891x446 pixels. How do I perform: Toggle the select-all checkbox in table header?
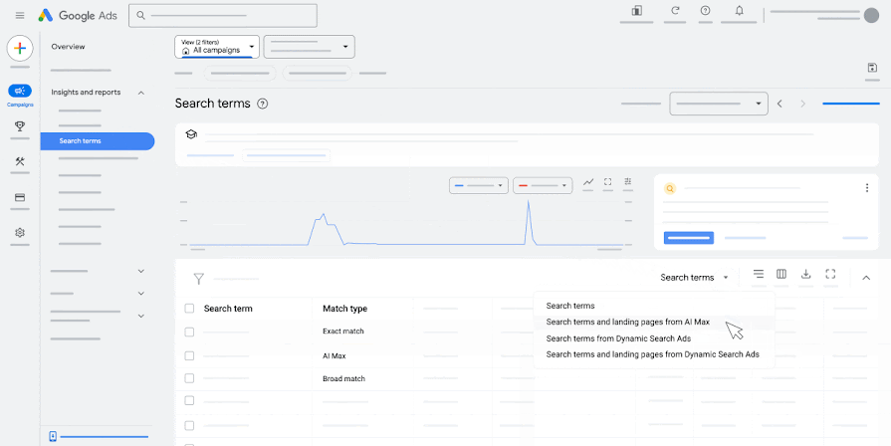click(189, 309)
